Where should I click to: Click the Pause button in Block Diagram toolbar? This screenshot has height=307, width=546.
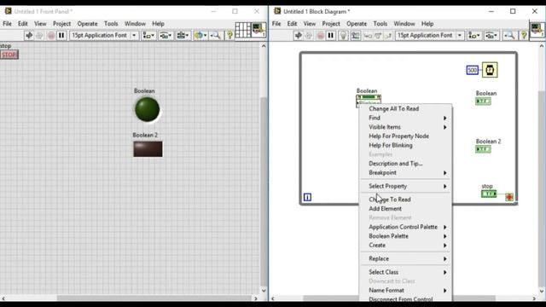tap(330, 36)
